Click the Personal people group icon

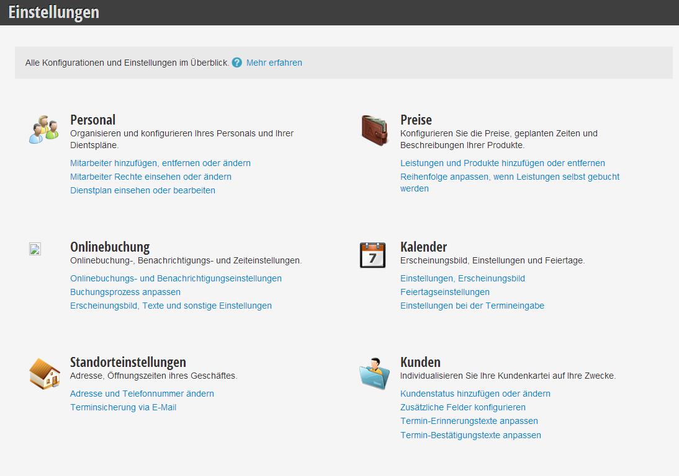point(43,130)
